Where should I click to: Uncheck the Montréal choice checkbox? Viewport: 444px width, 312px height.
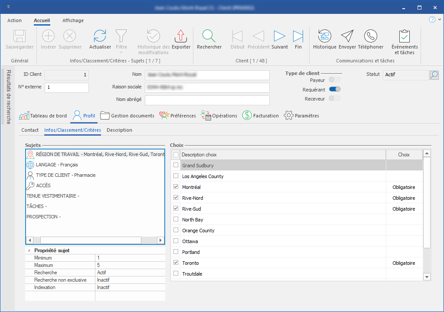coord(176,187)
